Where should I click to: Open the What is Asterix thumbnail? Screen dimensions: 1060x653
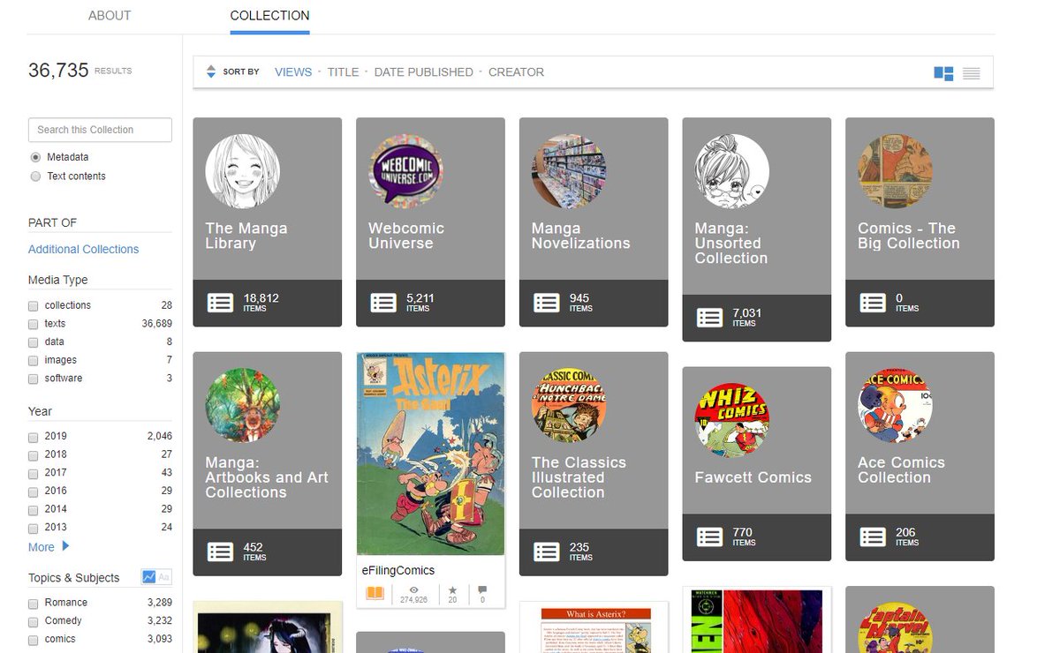click(594, 627)
